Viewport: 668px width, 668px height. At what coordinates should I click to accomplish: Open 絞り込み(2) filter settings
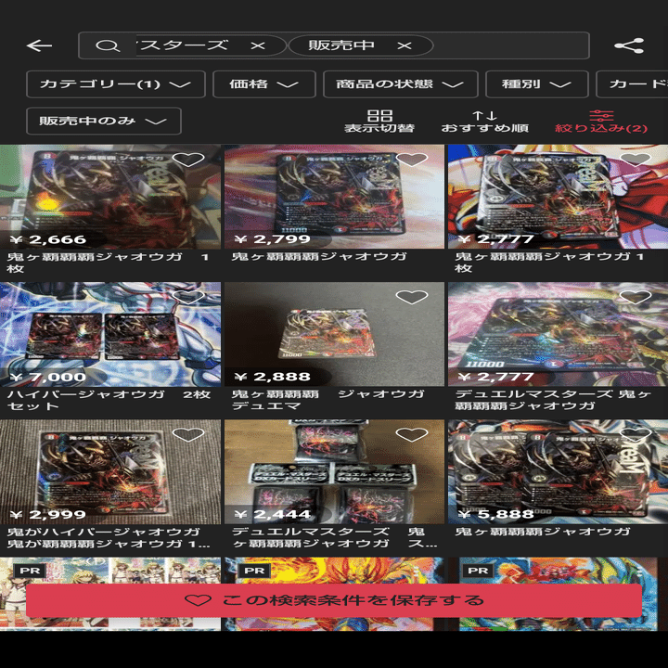601,122
